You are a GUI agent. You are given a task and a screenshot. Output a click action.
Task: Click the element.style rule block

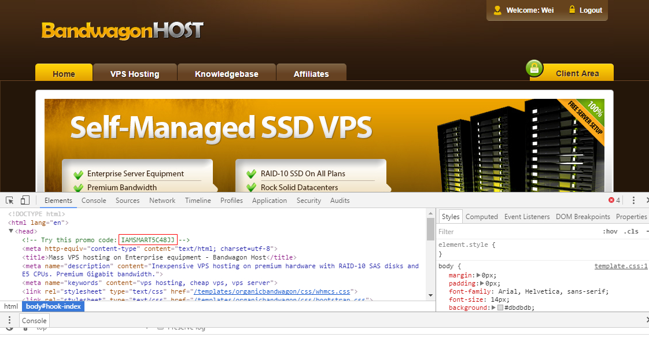point(542,249)
